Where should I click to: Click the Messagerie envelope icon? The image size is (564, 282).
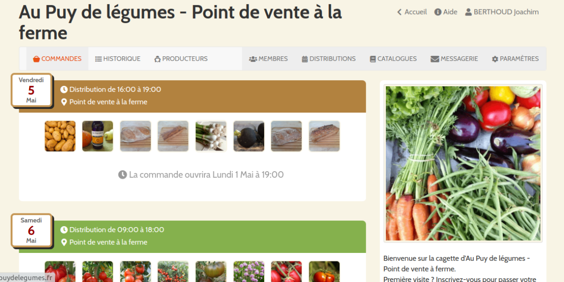point(435,59)
